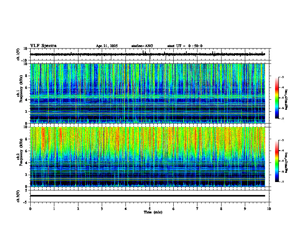
Task: Click the "VLF Spectra" plot title
Action: coord(43,46)
